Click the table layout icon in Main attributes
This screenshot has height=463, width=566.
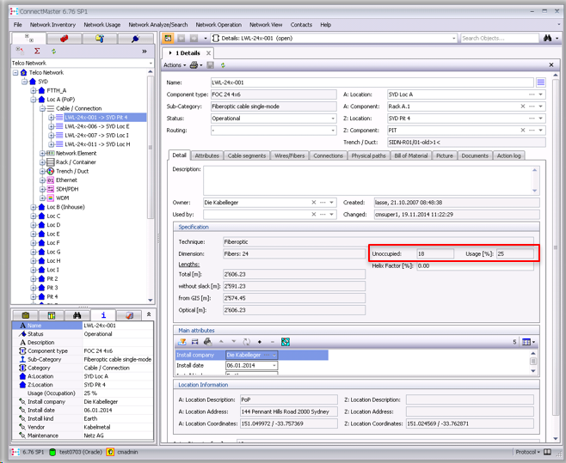click(x=526, y=342)
